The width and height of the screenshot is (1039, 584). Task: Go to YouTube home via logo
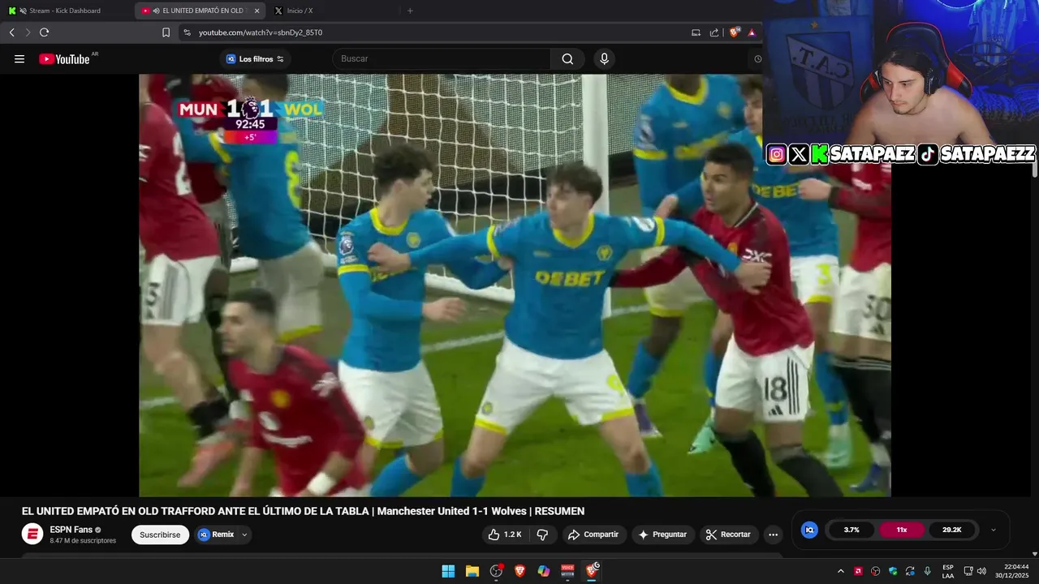coord(64,59)
